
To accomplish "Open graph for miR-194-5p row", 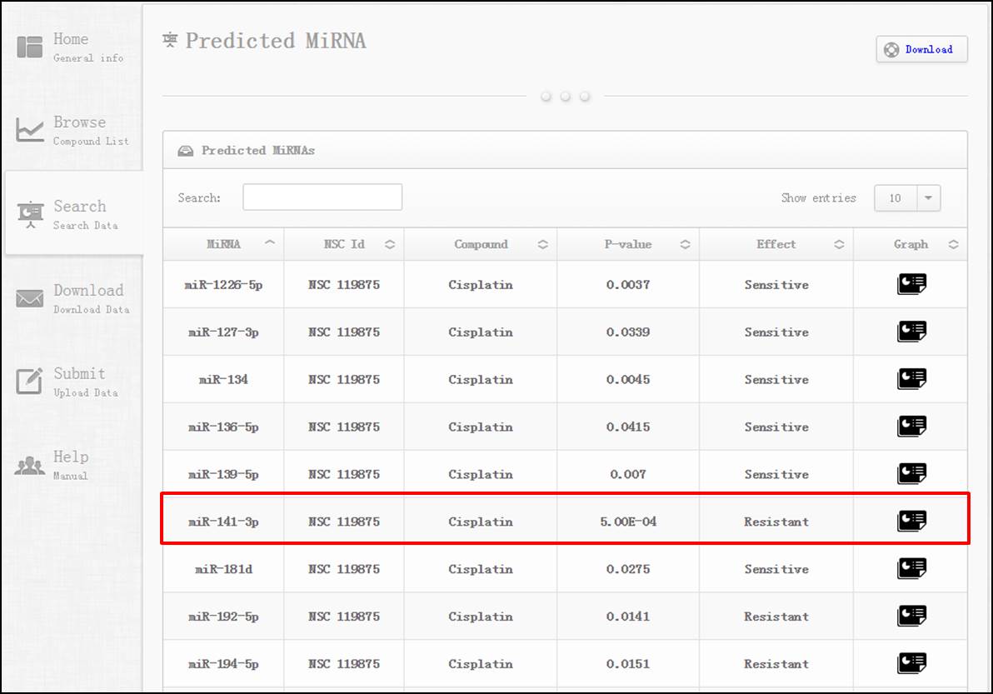I will coord(911,664).
